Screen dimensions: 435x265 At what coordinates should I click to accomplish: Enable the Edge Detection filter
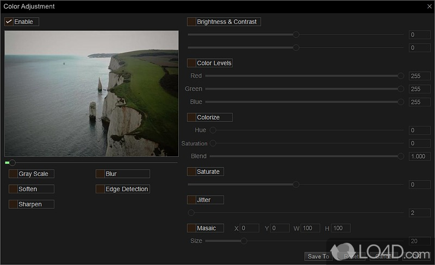click(x=100, y=189)
